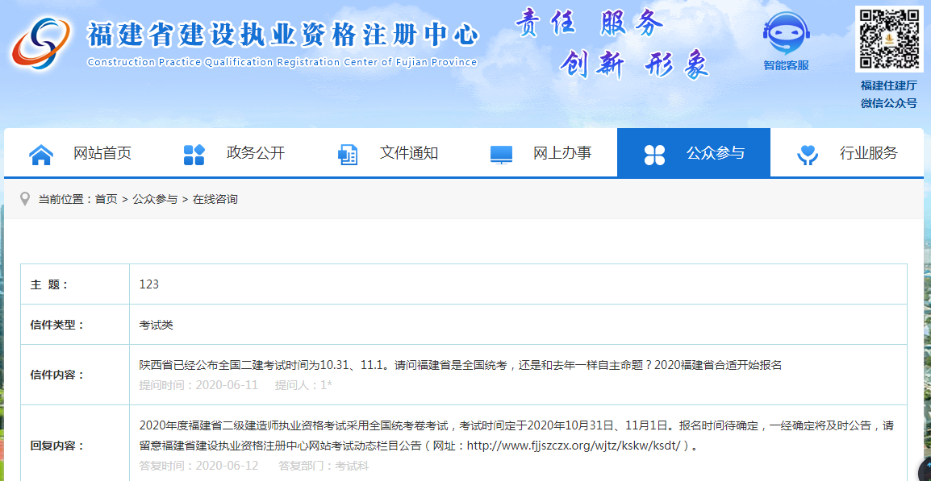Image resolution: width=931 pixels, height=481 pixels.
Task: Select the 公众参与 menu tab
Action: (x=694, y=153)
